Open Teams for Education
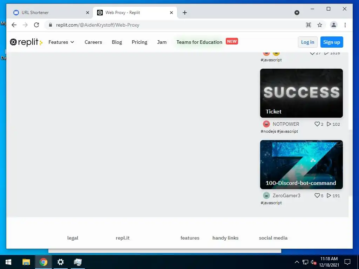359x269 pixels. click(x=199, y=42)
